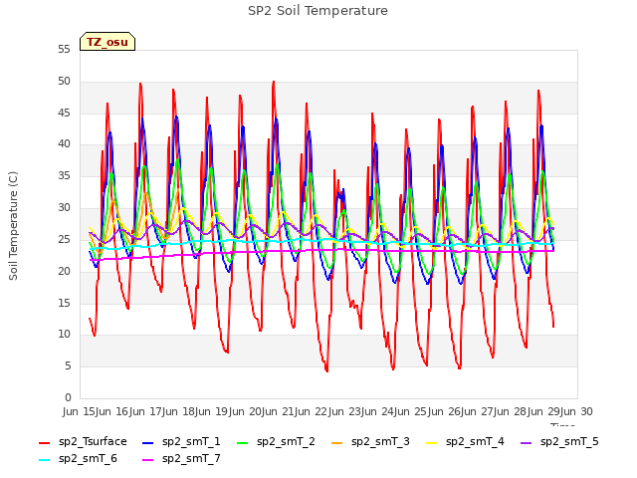Click the sp2_smT_4 legend label
The width and height of the screenshot is (637, 478).
[475, 441]
